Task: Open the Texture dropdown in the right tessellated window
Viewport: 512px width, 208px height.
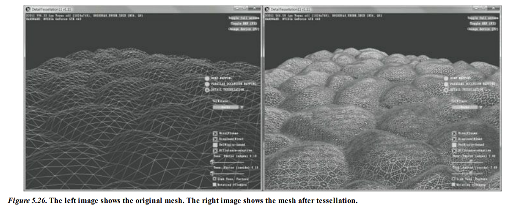Action: tap(467, 107)
